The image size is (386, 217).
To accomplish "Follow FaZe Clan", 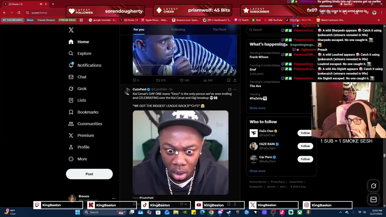I will [305, 133].
